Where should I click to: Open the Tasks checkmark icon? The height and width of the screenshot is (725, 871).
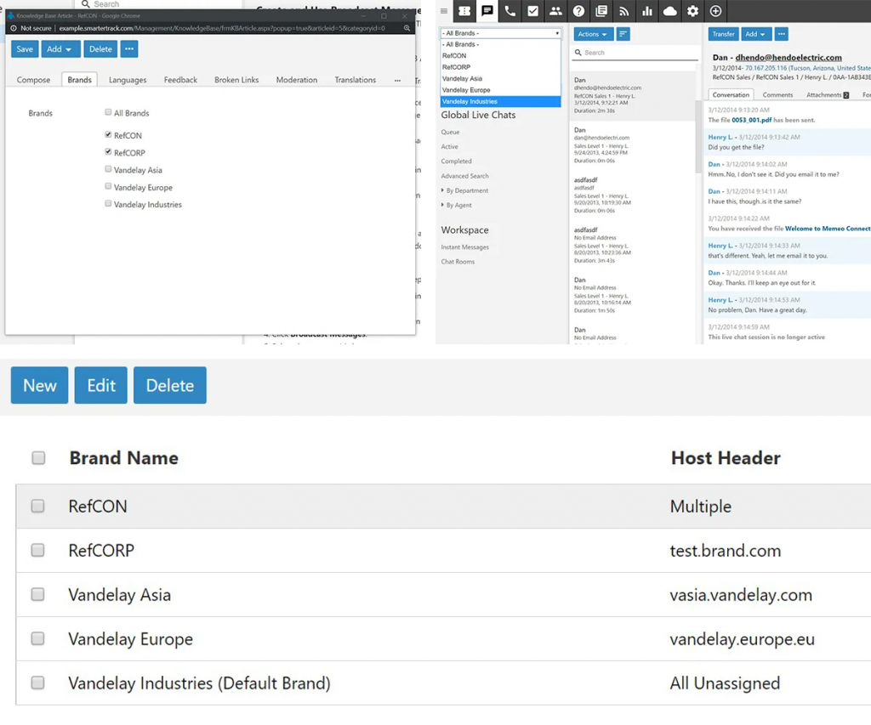pos(532,10)
